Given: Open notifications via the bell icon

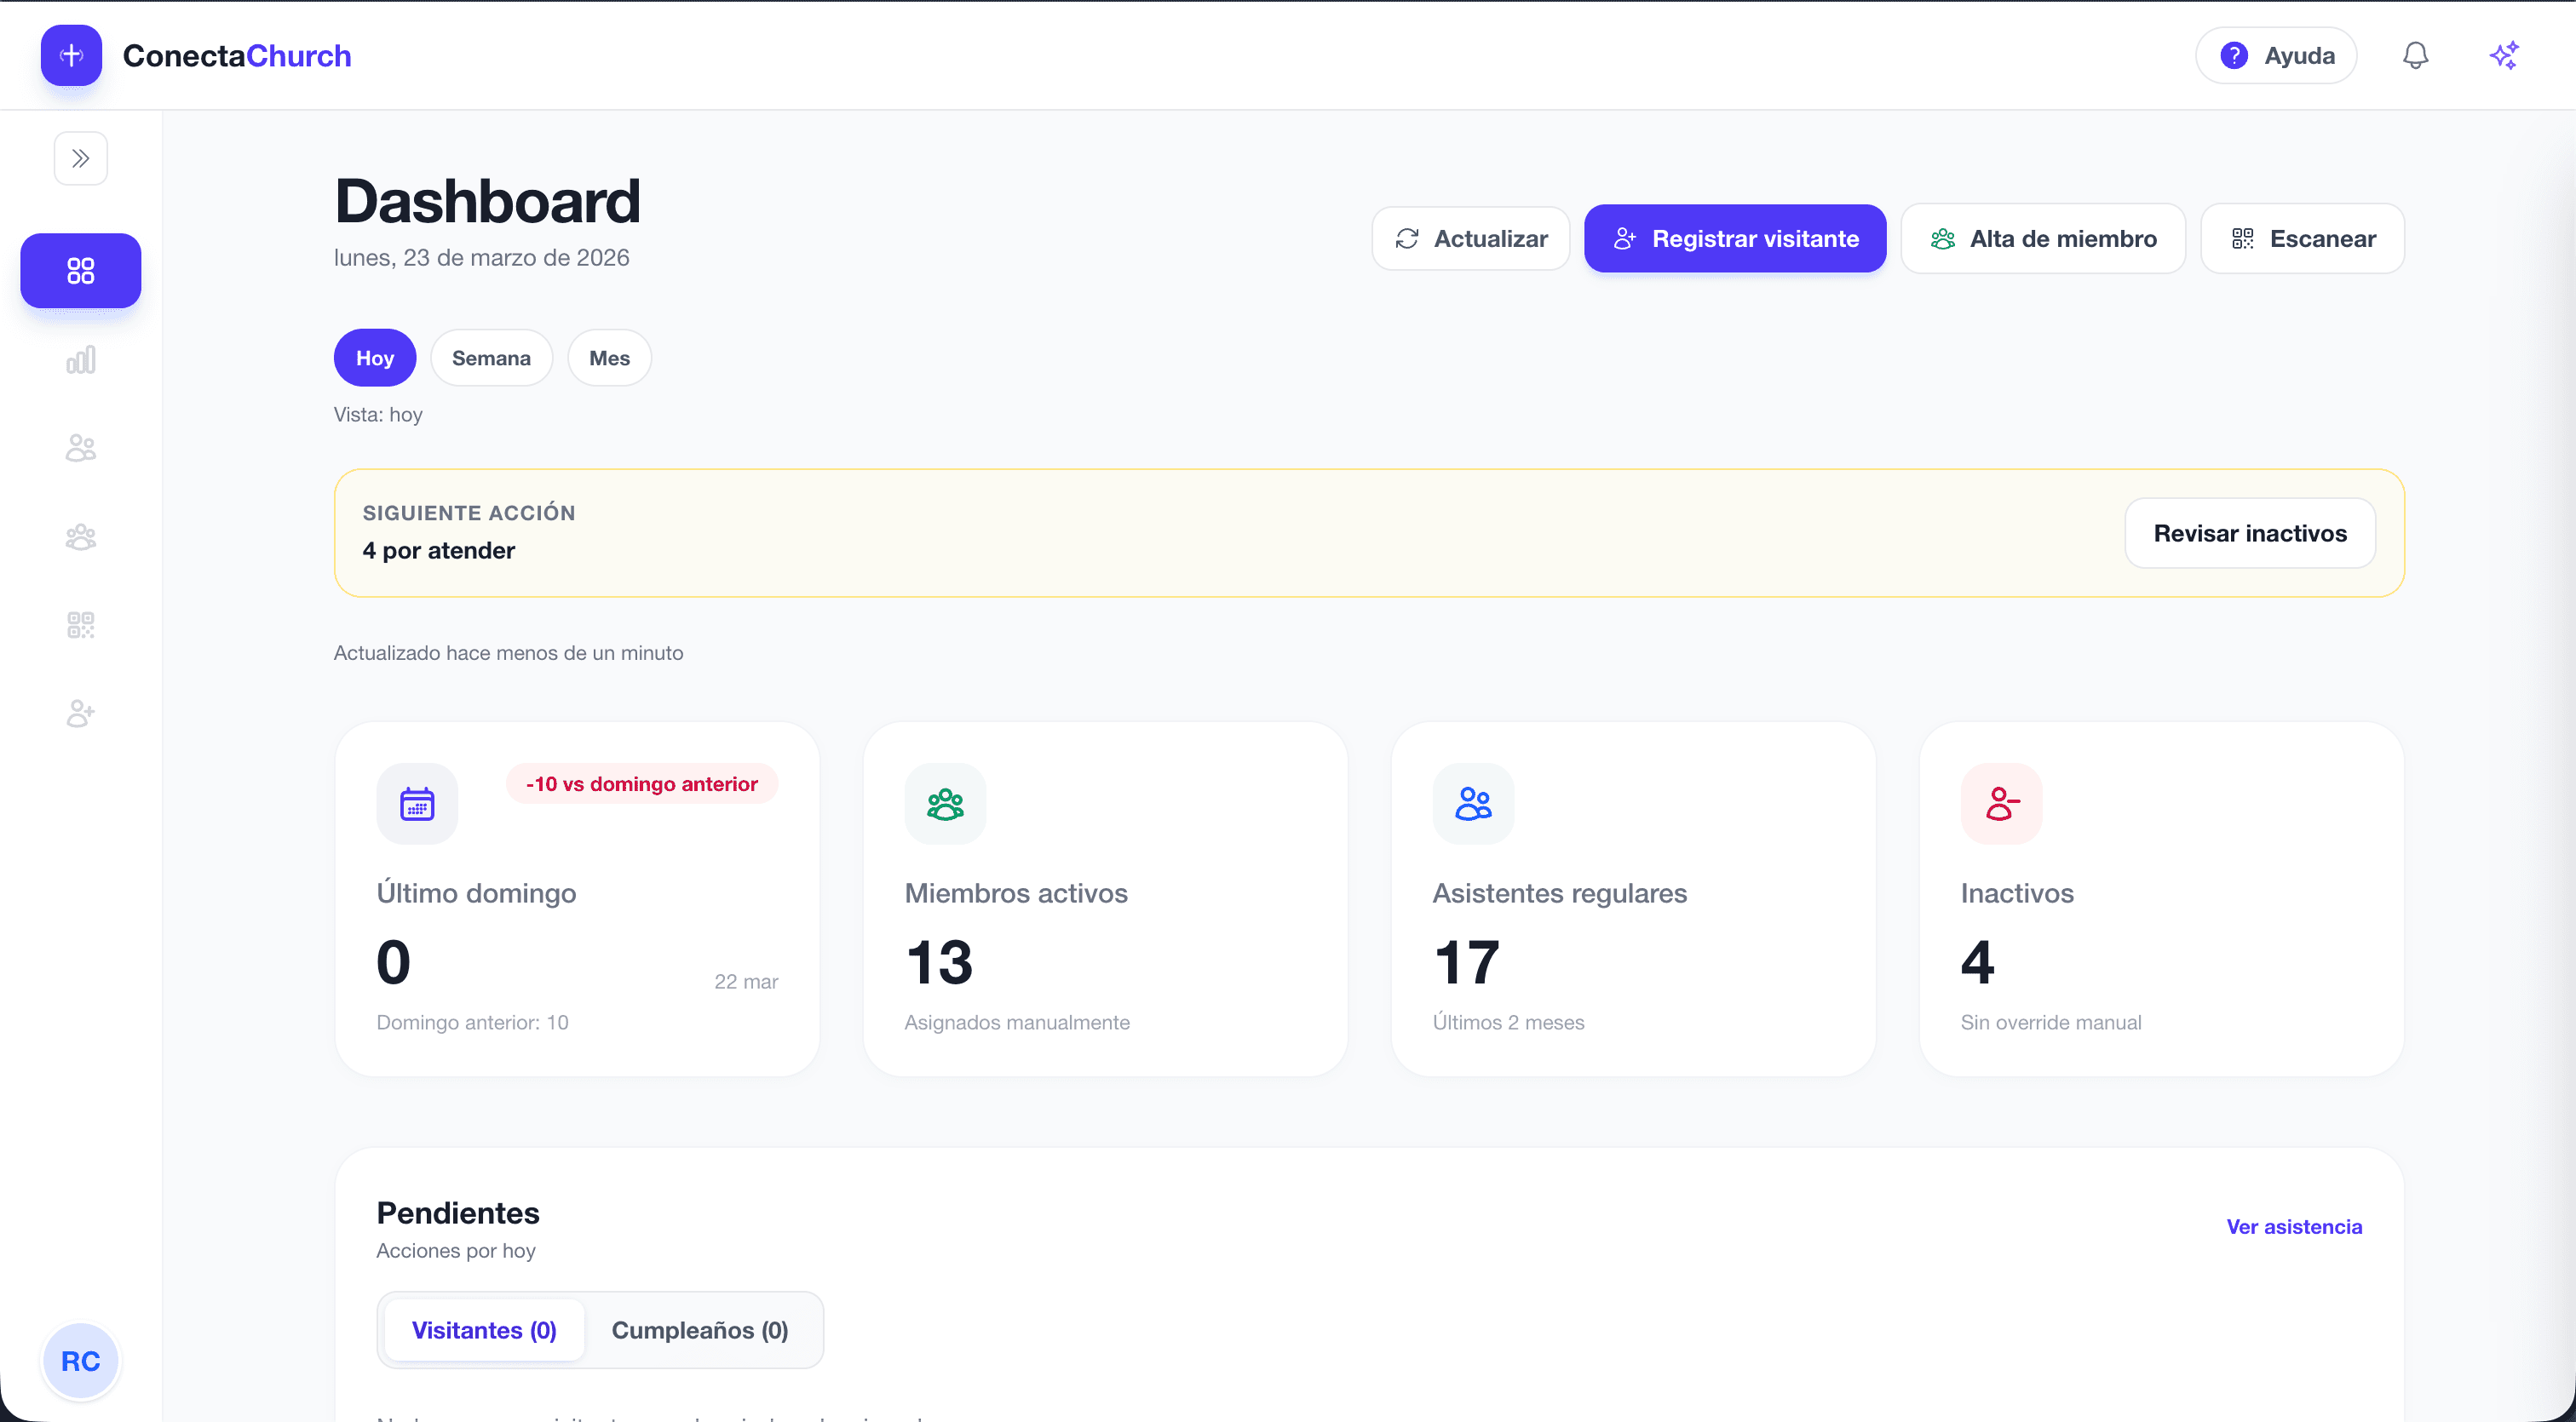Looking at the screenshot, I should point(2415,55).
